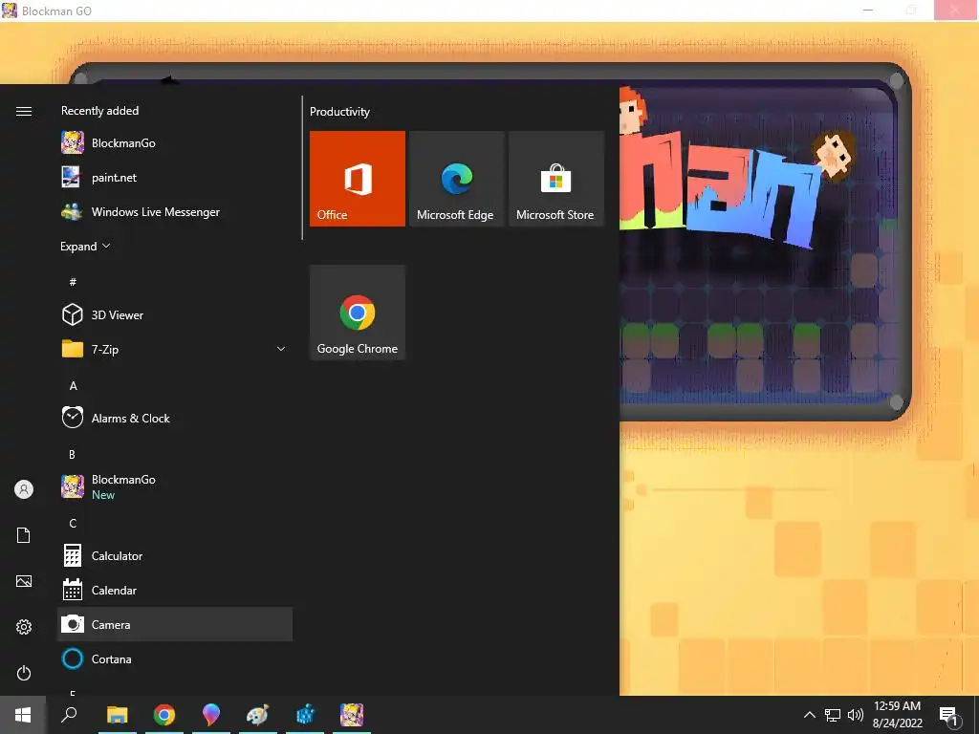Screen dimensions: 979x734
Task: Click the Office tile
Action: (358, 179)
